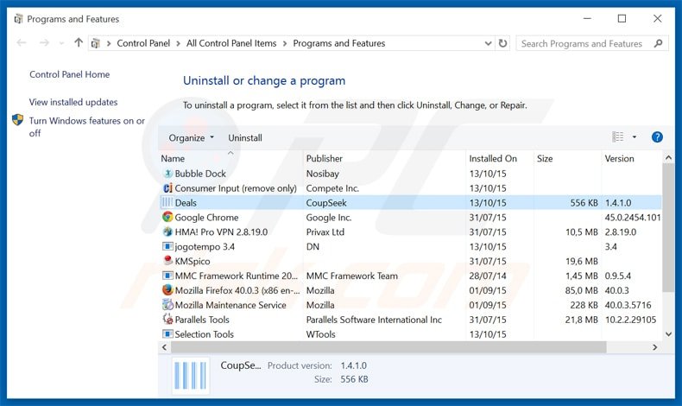
Task: Open the help question mark icon
Action: [x=657, y=137]
